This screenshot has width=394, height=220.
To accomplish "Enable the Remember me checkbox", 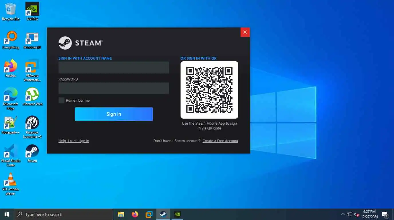I will pyautogui.click(x=61, y=100).
